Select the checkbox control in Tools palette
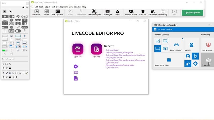The width and height of the screenshot is (214, 120). [12, 36]
